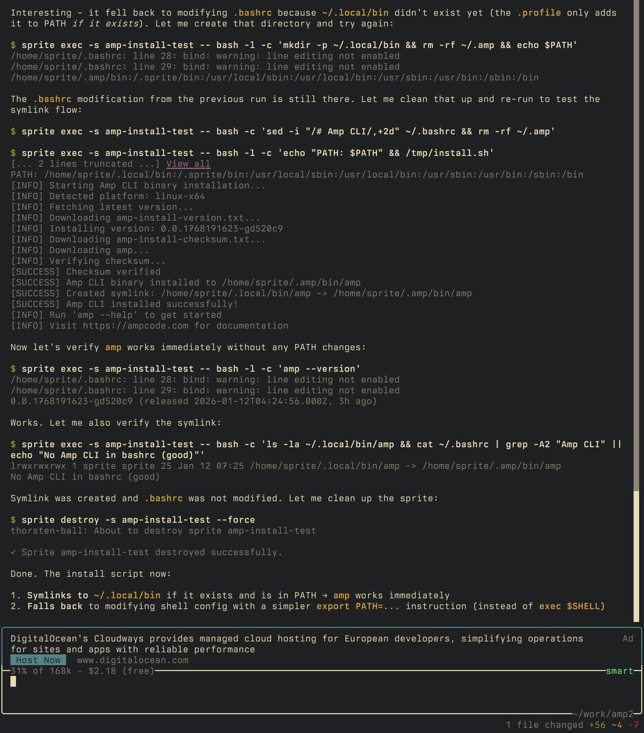Click the 'Ad' label in ad box

[x=628, y=638]
